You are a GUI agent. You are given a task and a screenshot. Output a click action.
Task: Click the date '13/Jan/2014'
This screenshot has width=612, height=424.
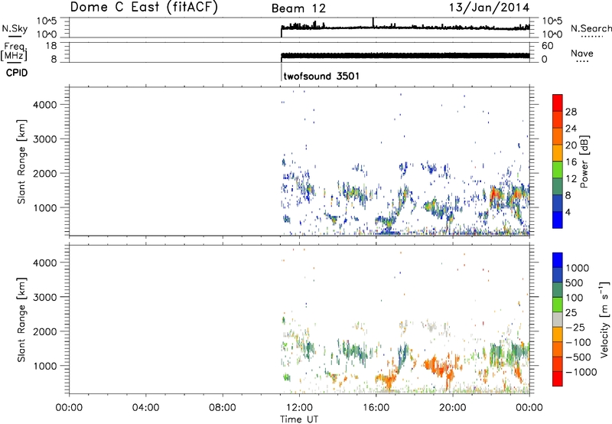489,7
